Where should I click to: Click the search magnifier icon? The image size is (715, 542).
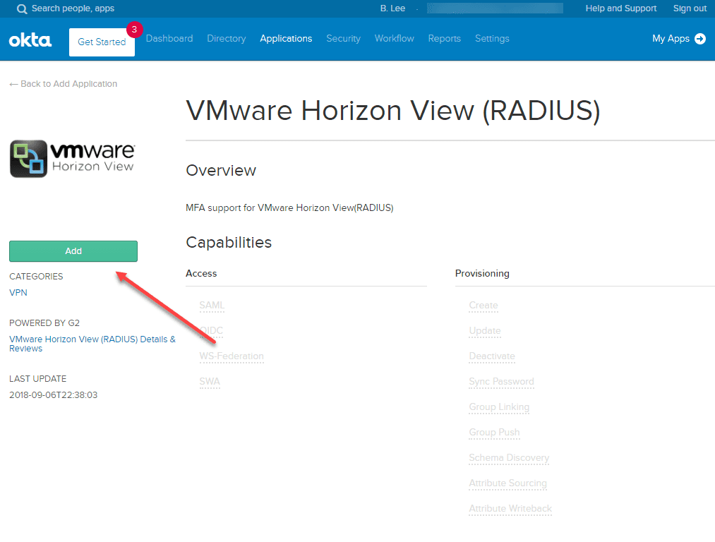(x=22, y=8)
